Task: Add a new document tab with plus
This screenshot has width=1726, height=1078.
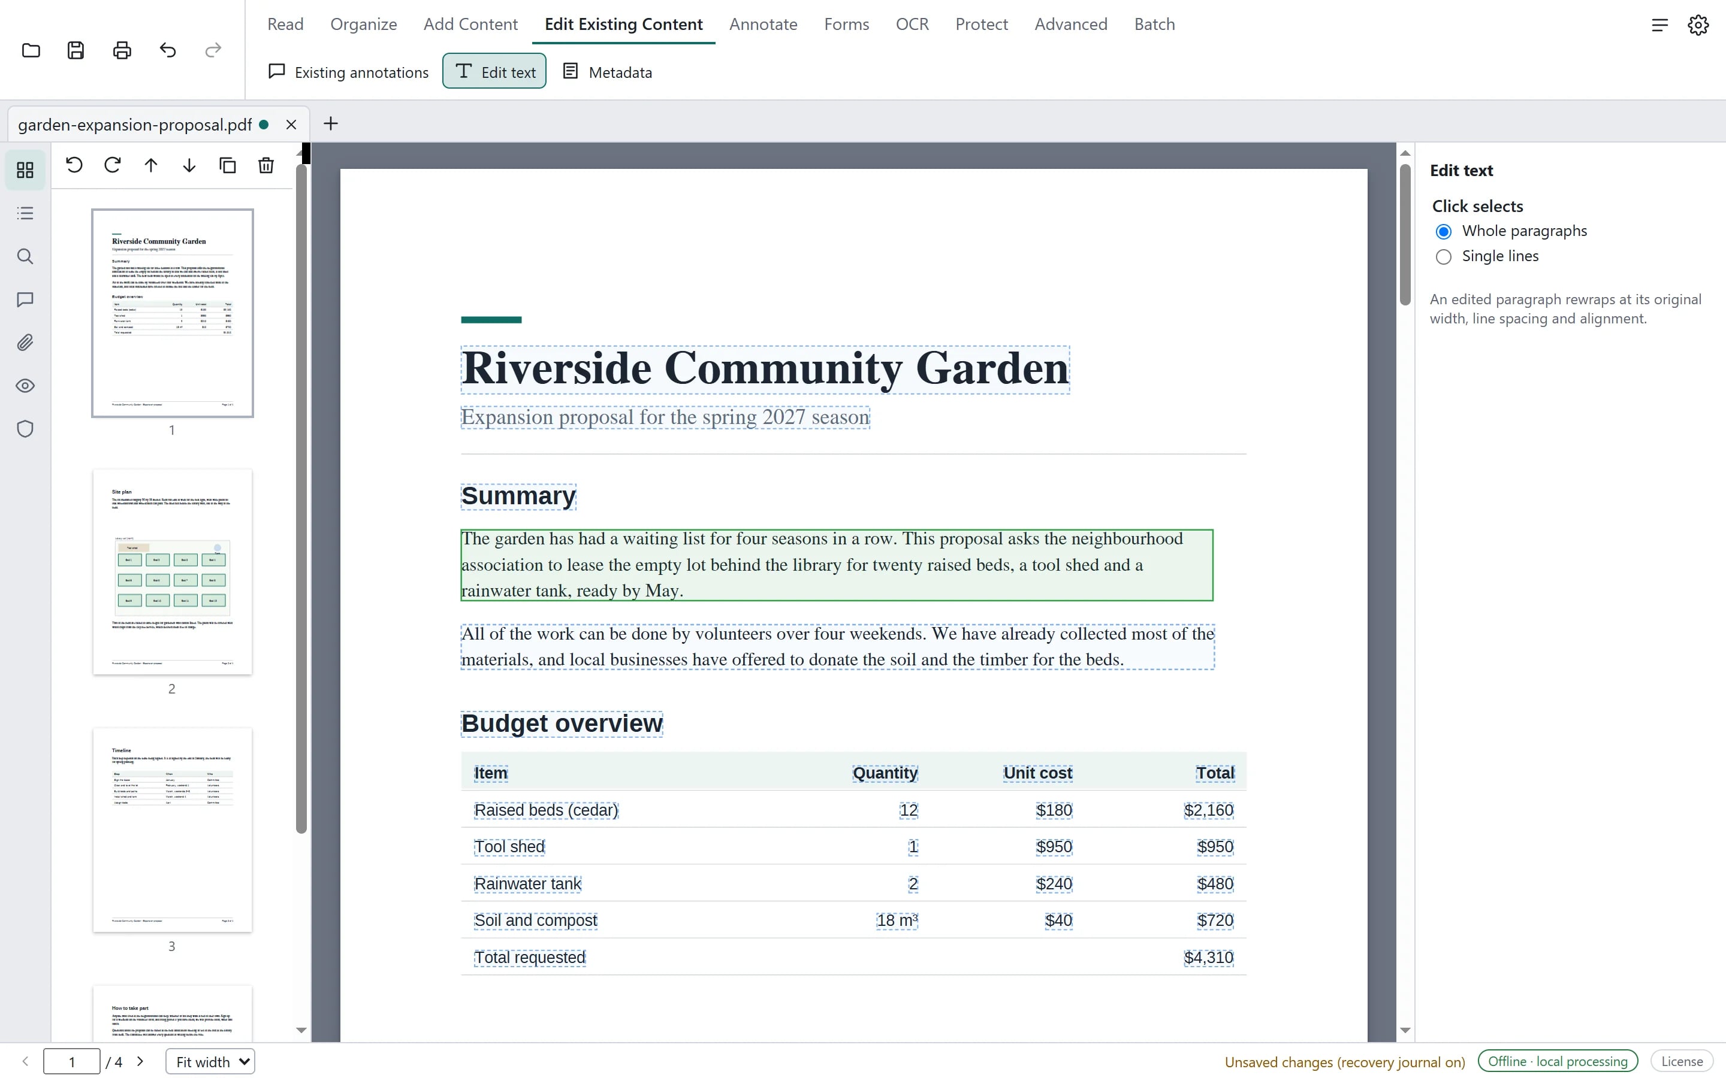Action: click(x=330, y=124)
